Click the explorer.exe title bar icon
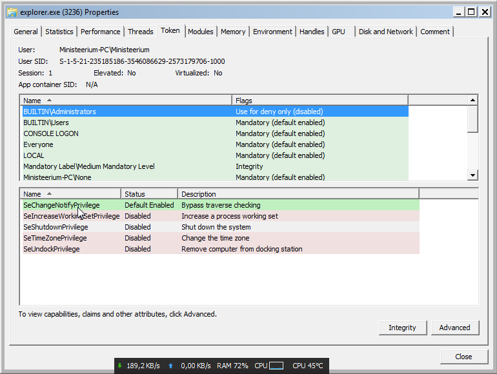 [x=12, y=12]
